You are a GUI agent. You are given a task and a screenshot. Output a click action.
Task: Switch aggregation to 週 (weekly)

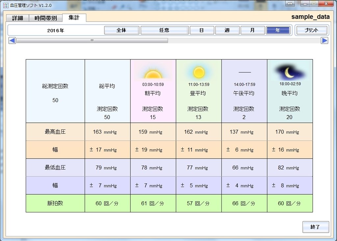227,30
